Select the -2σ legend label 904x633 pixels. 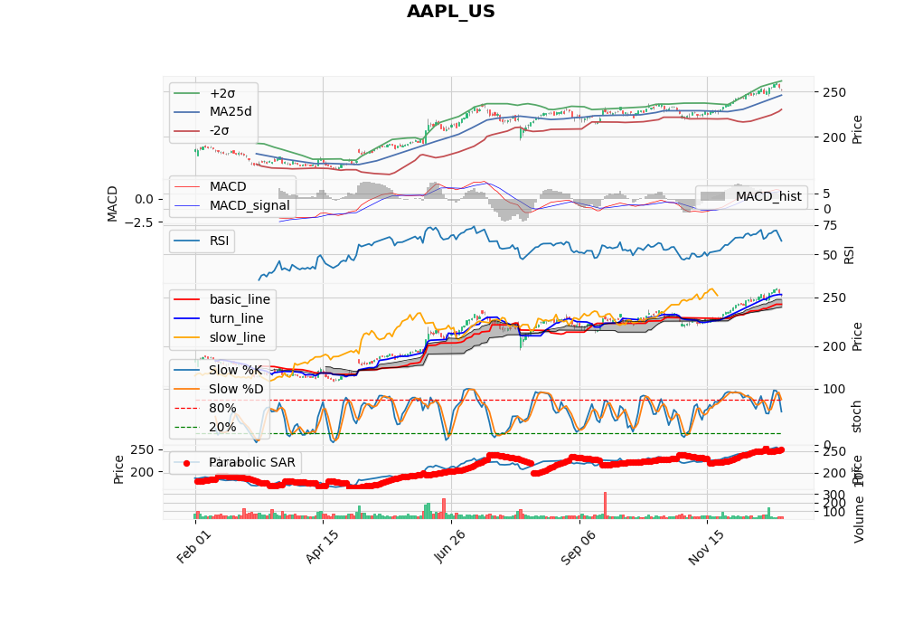point(219,130)
